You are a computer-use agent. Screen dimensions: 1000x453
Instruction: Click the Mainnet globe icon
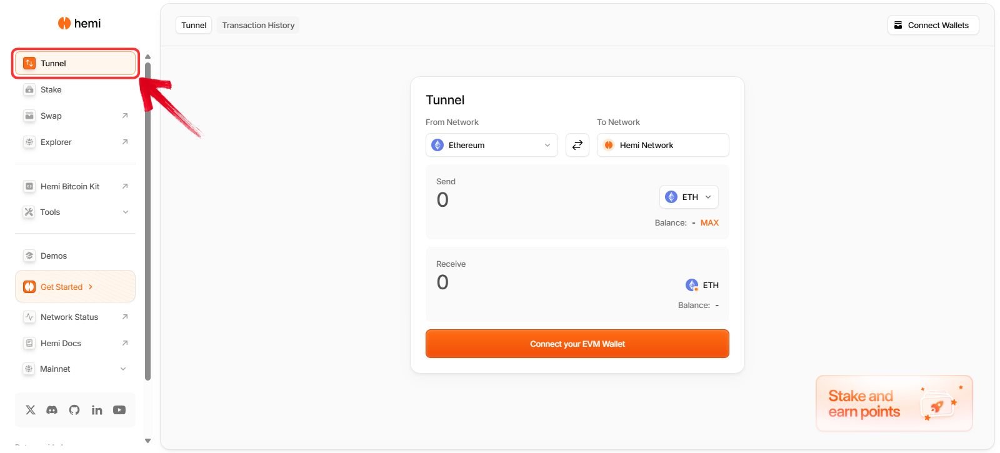pyautogui.click(x=29, y=369)
